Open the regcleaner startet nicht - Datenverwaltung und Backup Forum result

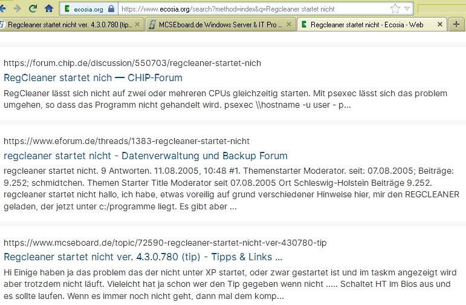[146, 156]
